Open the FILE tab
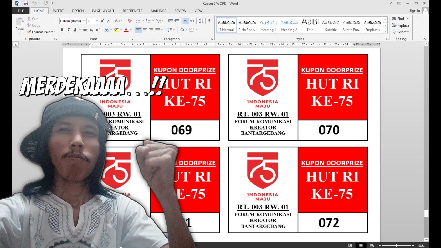The width and height of the screenshot is (441, 248). pos(21,11)
